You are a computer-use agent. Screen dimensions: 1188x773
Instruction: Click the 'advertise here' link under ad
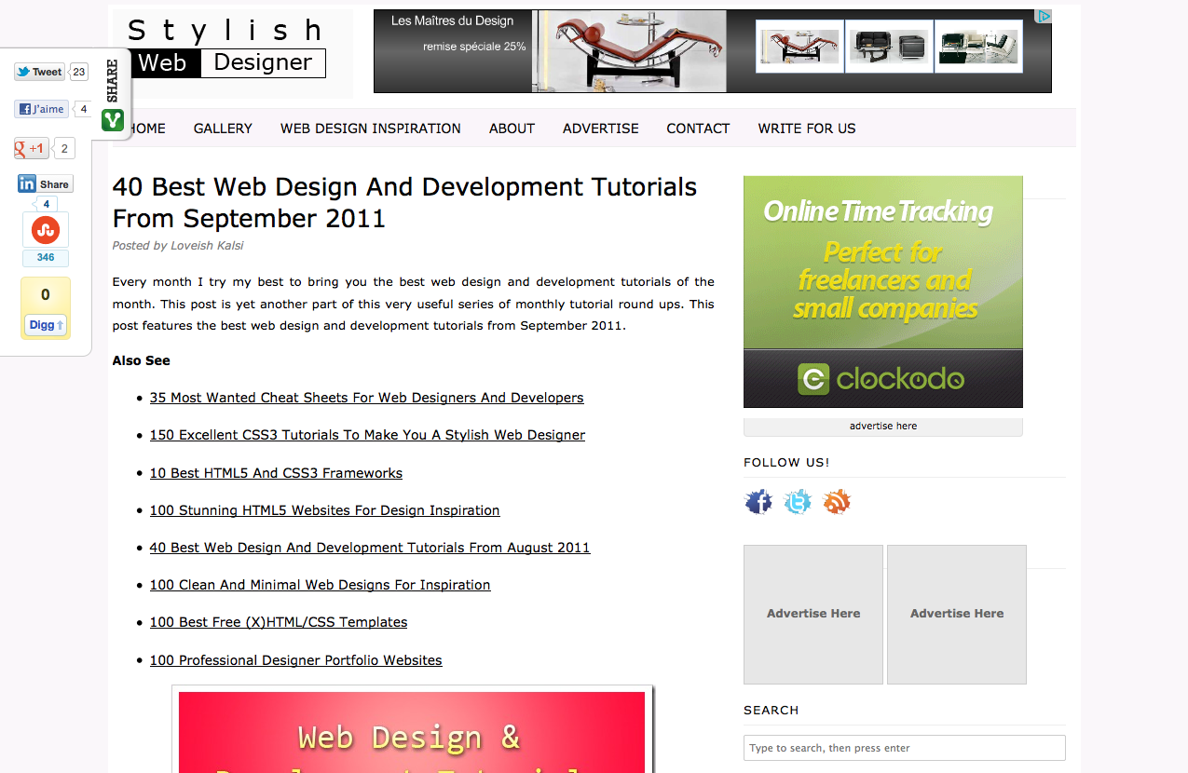click(882, 427)
